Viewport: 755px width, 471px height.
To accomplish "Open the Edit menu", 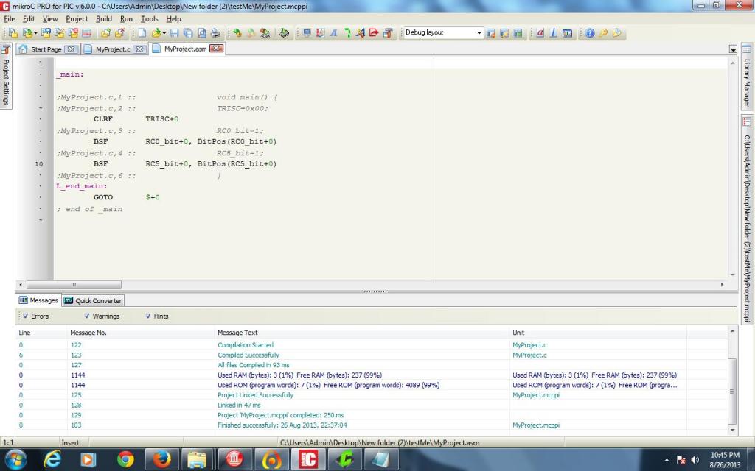I will click(29, 18).
